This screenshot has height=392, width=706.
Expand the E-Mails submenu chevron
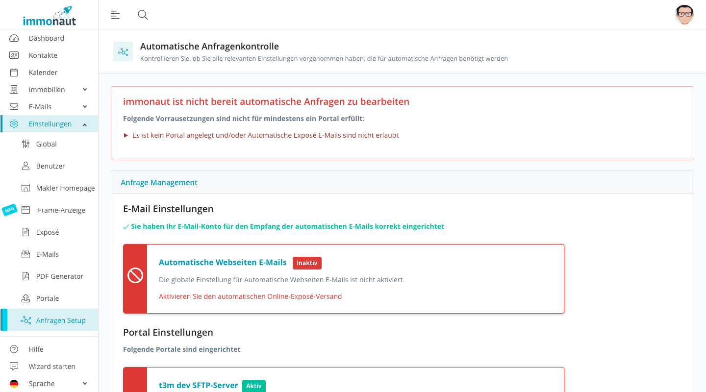tap(85, 107)
